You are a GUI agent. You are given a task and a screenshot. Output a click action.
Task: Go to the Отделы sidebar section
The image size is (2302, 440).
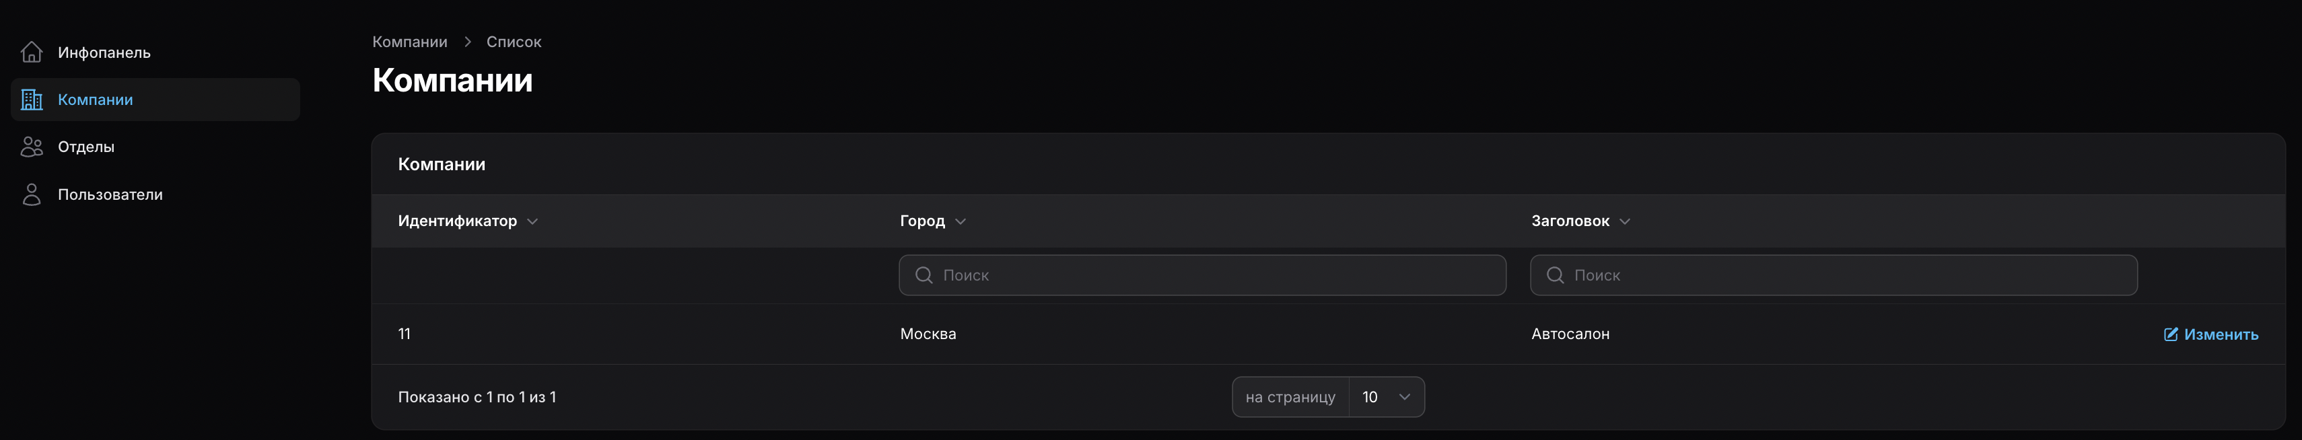point(85,147)
